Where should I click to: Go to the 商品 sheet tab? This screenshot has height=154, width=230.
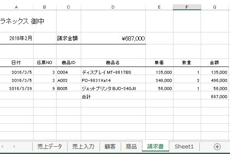point(131,146)
